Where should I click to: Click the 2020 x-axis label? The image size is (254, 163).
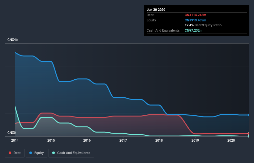coord(231,140)
